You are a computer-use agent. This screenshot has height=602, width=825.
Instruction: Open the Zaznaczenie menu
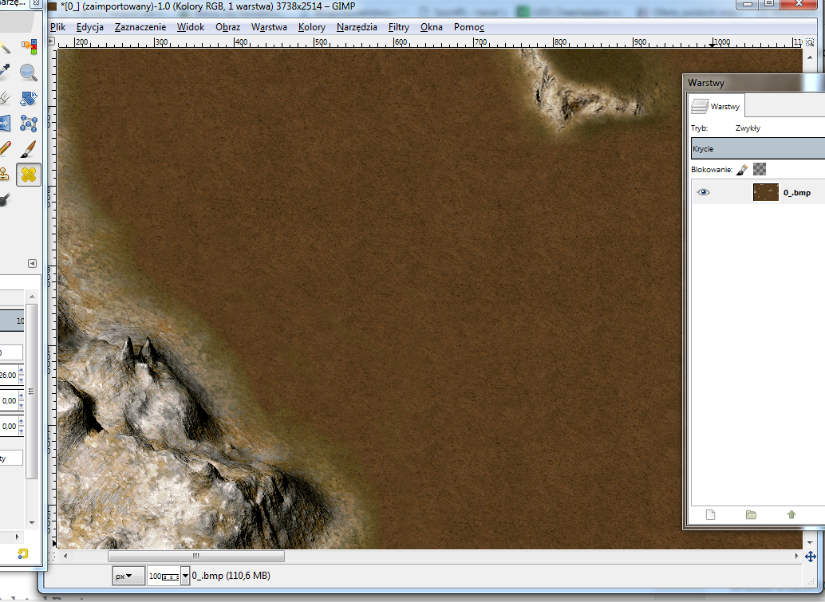point(140,27)
